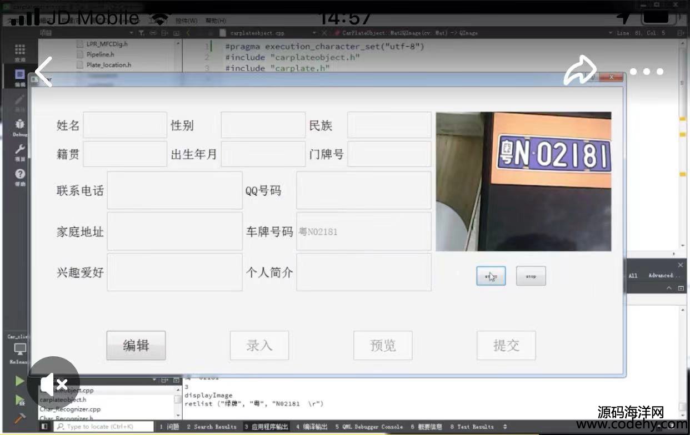Image resolution: width=690 pixels, height=435 pixels.
Task: Click the 联系电话 input field
Action: [174, 190]
